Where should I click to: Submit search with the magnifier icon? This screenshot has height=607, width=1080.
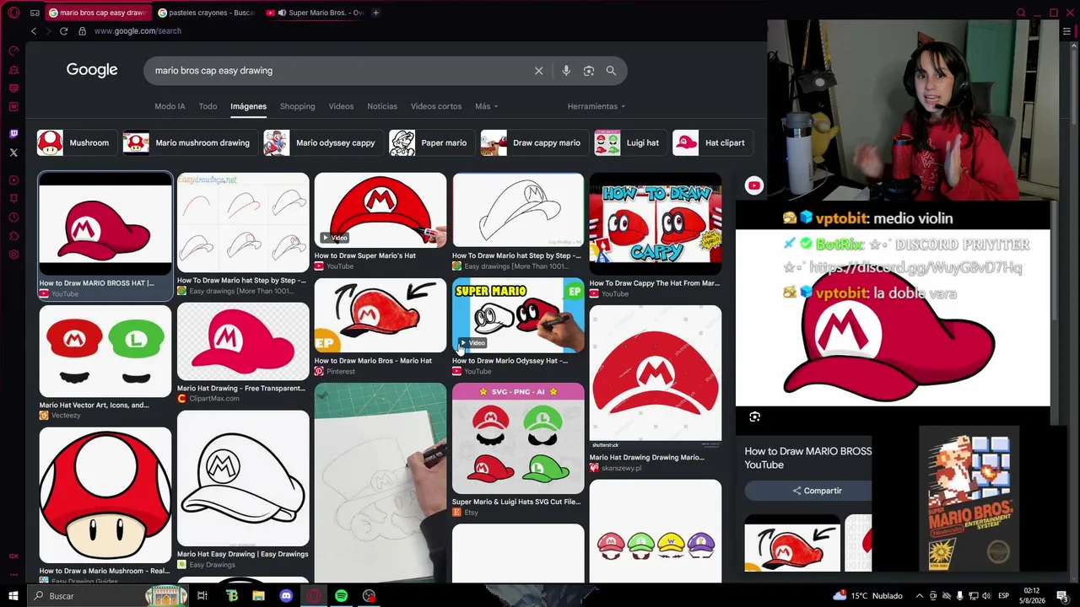pos(611,71)
